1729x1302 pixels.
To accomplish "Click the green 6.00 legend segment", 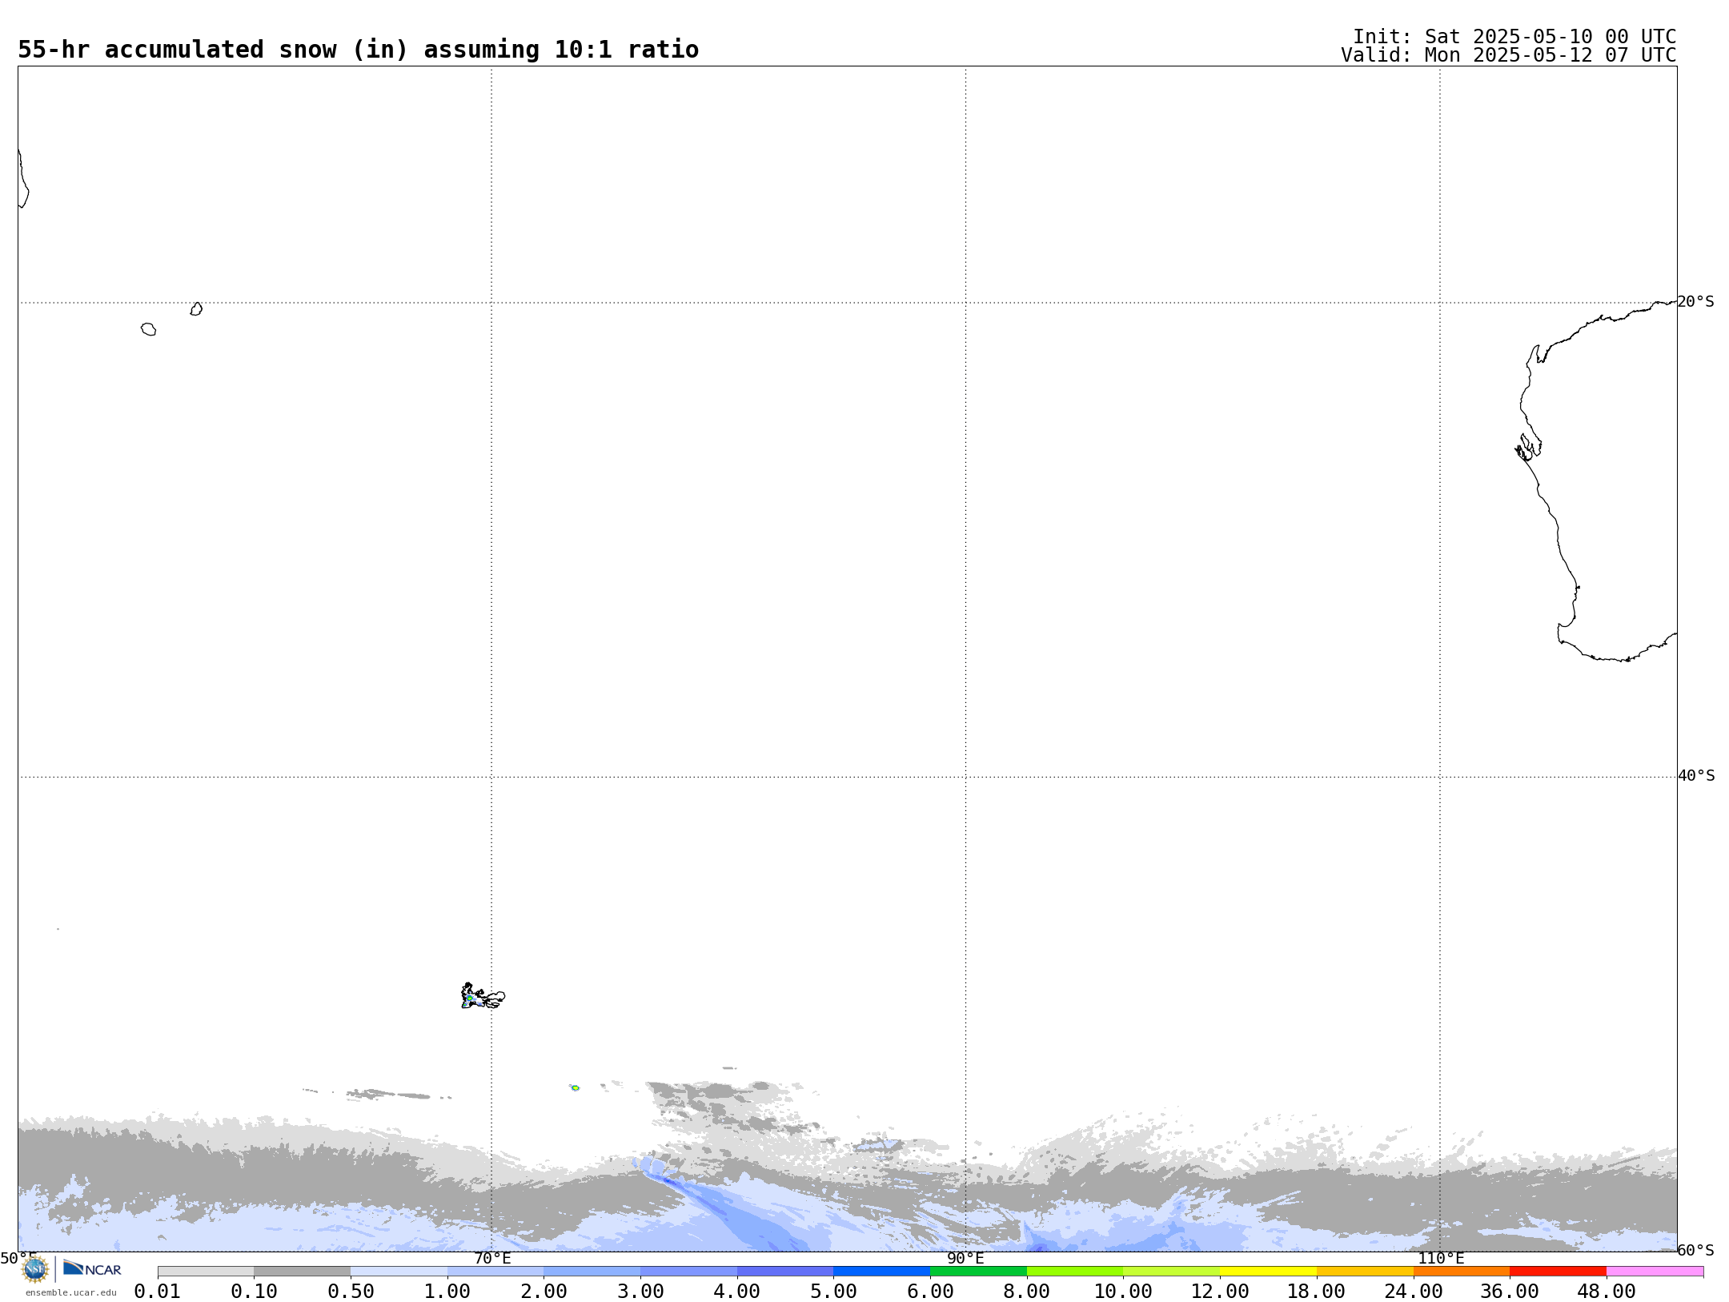I will 978,1272.
